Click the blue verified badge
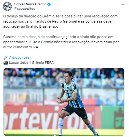129x137 pixels. coord(49,4)
